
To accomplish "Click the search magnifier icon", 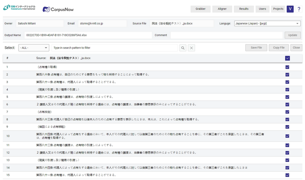I will (183, 48).
